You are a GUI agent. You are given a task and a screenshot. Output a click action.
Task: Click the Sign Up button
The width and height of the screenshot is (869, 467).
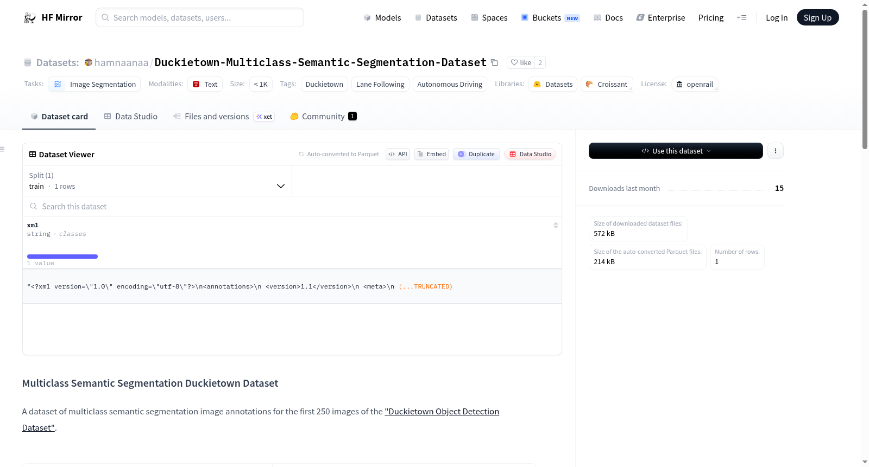point(817,17)
